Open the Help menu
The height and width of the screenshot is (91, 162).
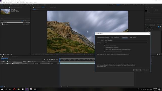point(35,3)
